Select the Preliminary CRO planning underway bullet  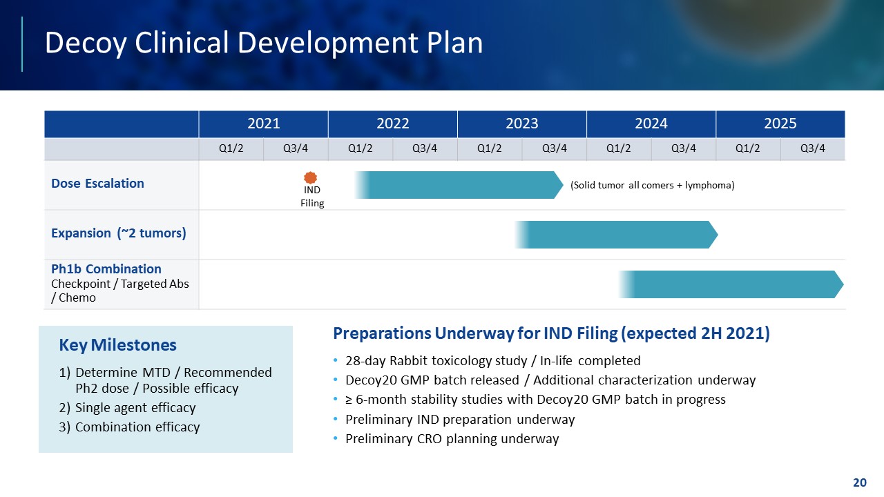(x=452, y=439)
